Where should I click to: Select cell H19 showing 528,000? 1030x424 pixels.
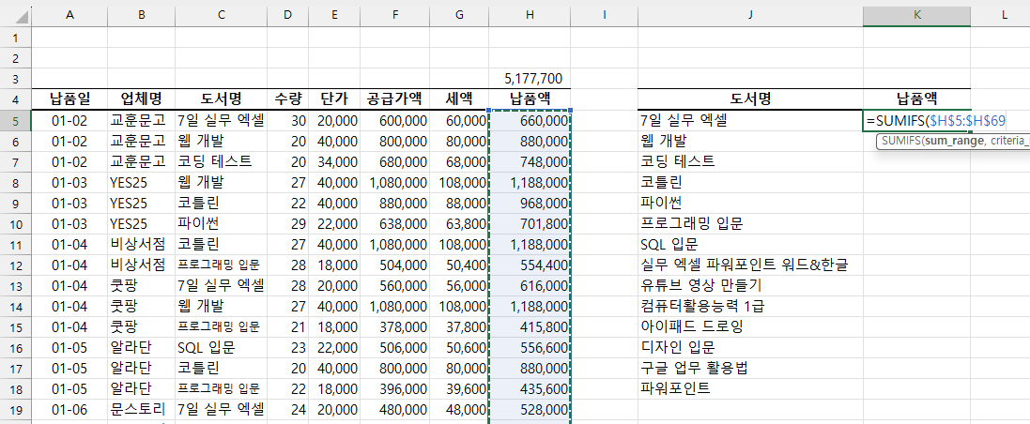(x=530, y=410)
